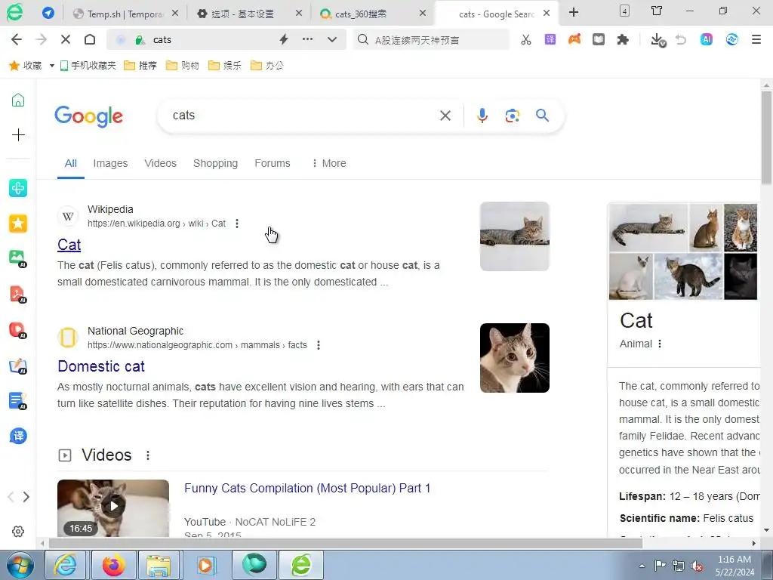Open Funny Cats Compilation Part 1 link
Screen dimensions: 773x580
click(307, 489)
